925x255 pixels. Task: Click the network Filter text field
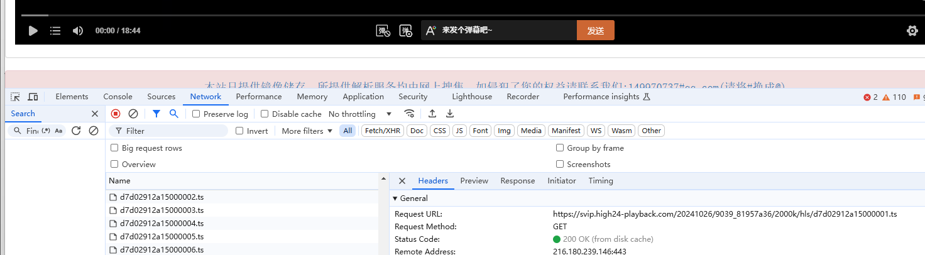coord(168,131)
